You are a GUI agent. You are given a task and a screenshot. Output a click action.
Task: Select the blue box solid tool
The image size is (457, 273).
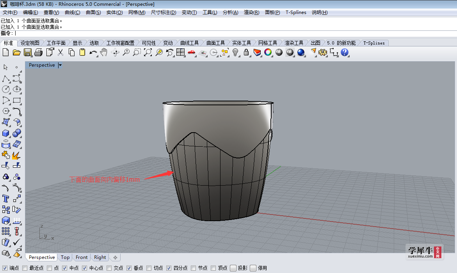click(x=5, y=133)
